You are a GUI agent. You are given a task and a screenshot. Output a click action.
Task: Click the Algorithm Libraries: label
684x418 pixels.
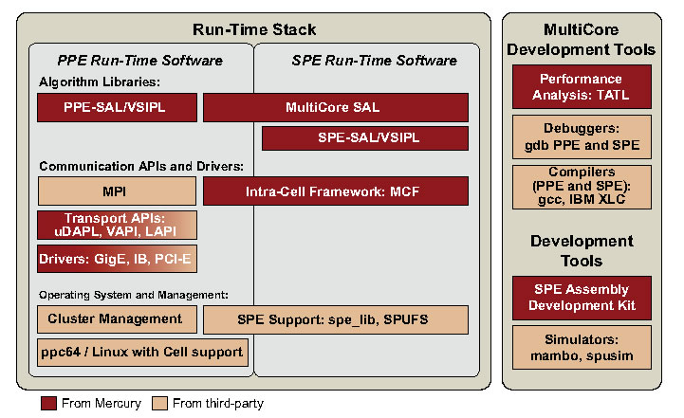pos(100,82)
